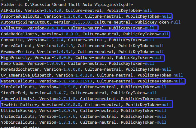Select the MoreRadioChatter version 1.0.0.0 line

[x=86, y=69]
